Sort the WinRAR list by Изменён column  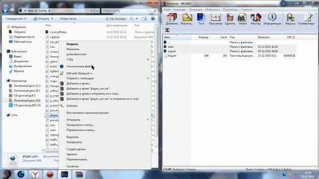coord(269,37)
